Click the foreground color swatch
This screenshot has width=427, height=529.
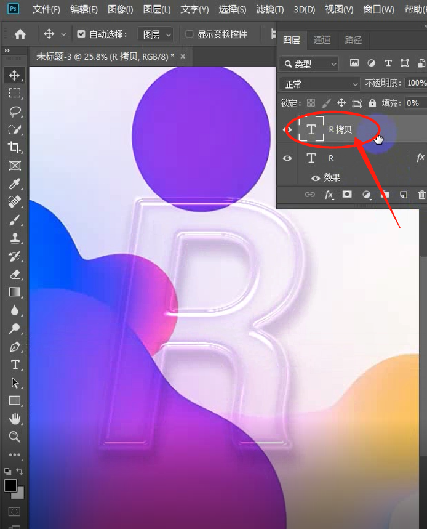pos(10,486)
